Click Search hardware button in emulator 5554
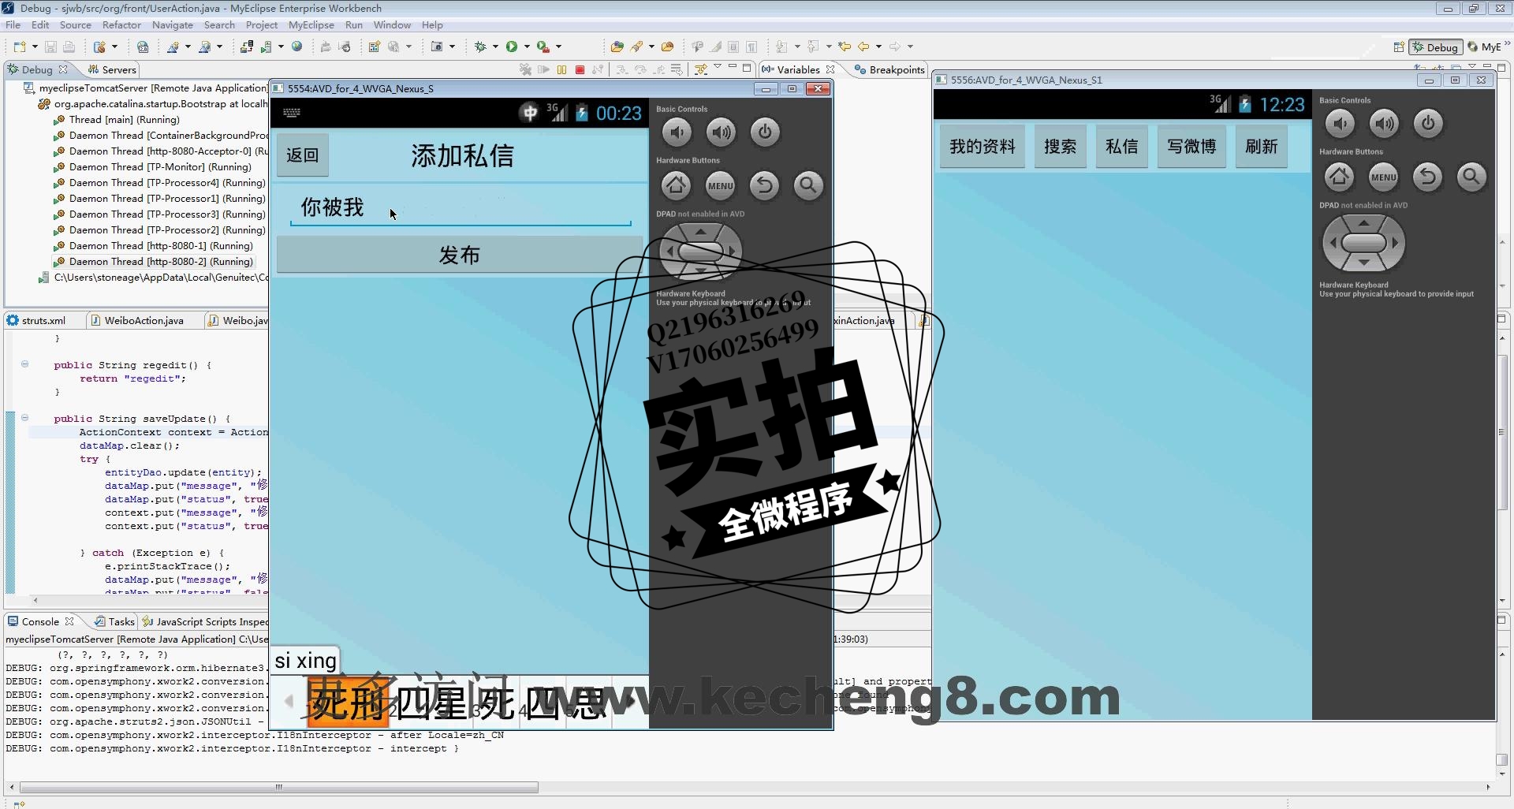This screenshot has width=1514, height=809. coord(808,185)
